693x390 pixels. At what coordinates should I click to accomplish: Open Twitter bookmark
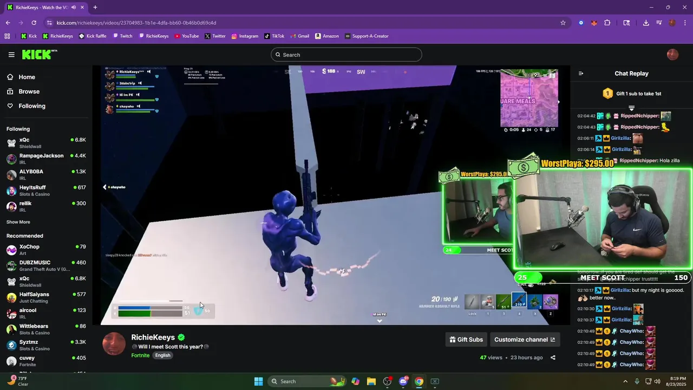pyautogui.click(x=215, y=36)
